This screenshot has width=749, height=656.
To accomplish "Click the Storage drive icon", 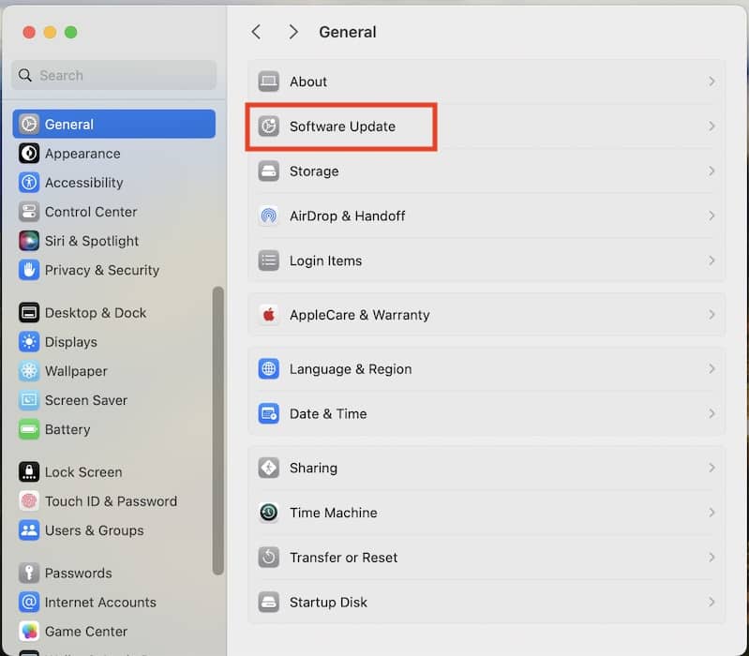I will point(269,171).
